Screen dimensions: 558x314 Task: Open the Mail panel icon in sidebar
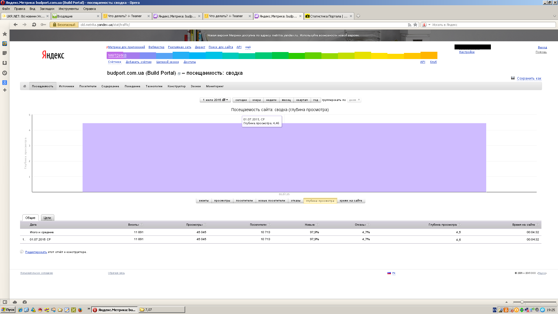[5, 44]
